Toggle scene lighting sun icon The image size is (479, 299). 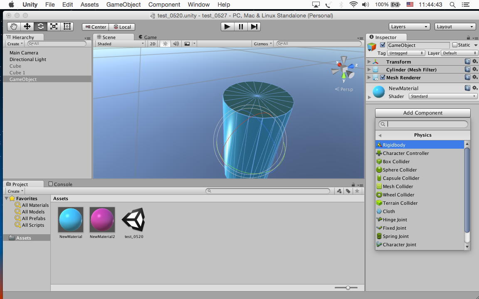165,44
